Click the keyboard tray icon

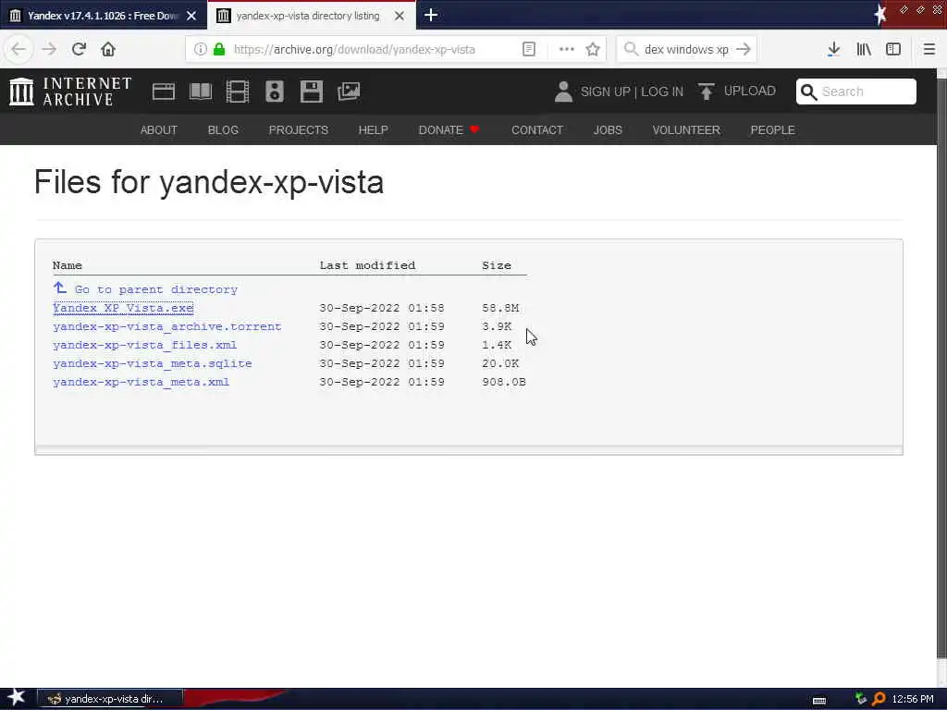pyautogui.click(x=819, y=701)
